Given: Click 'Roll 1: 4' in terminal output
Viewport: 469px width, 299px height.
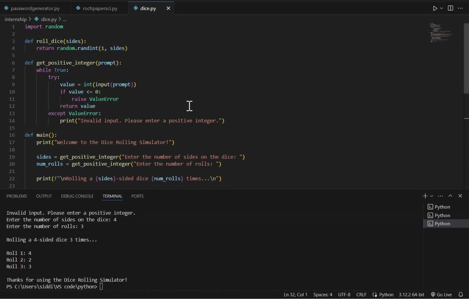Looking at the screenshot, I should click(19, 253).
